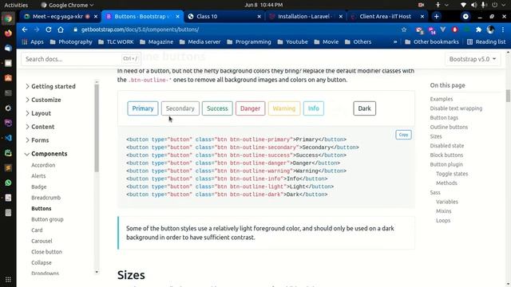Screen dimensions: 511x287
Task: Open Chrome's three-dot menu
Action: click(x=503, y=29)
